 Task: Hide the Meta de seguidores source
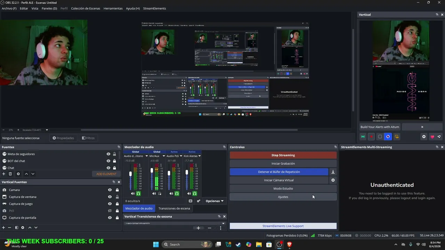(108, 154)
